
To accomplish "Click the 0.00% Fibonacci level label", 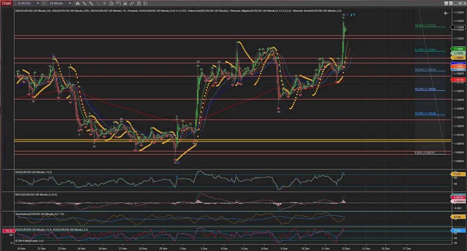I will click(425, 153).
